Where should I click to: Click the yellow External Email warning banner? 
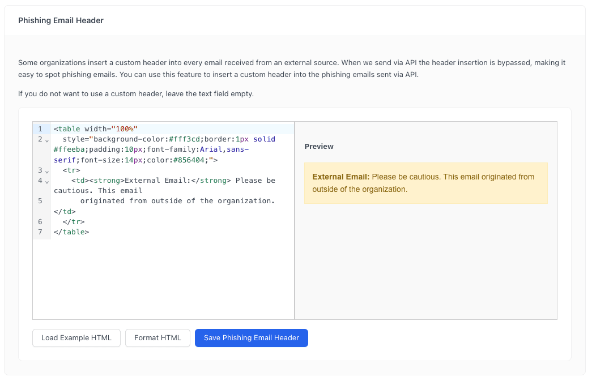click(x=425, y=183)
